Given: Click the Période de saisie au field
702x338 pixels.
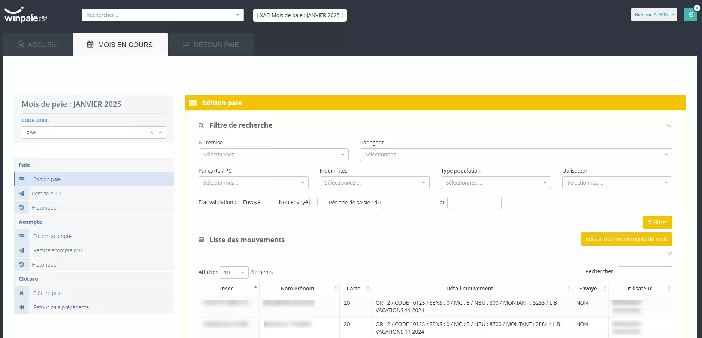Looking at the screenshot, I should tap(474, 203).
